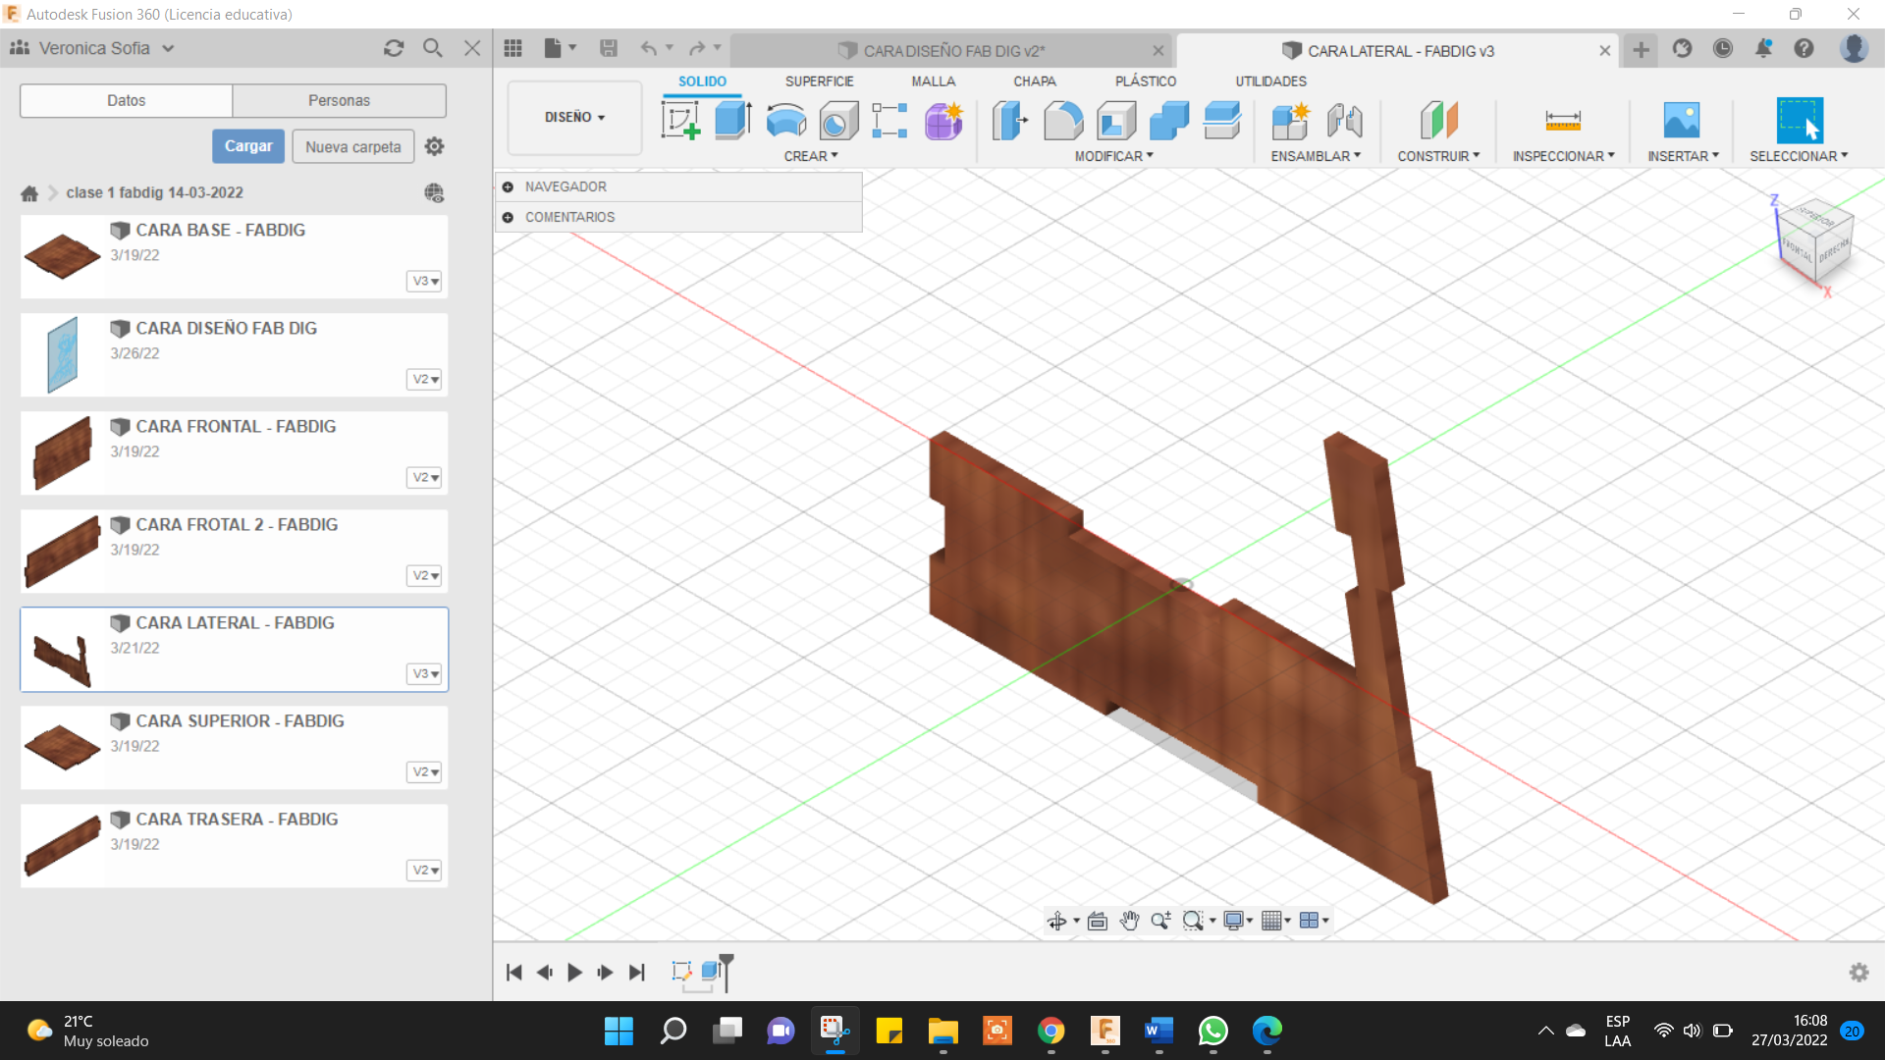Select the Create Sketch tool
The height and width of the screenshot is (1060, 1885).
[680, 121]
